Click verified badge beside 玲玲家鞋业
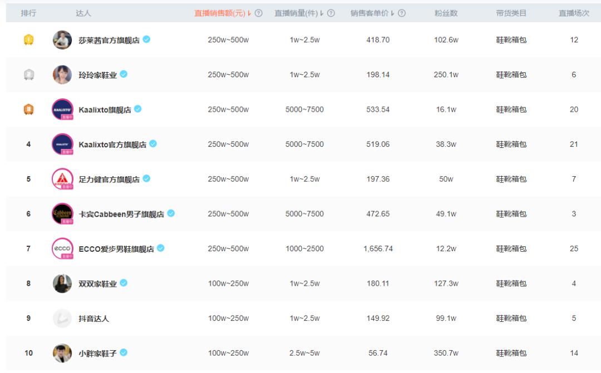Screen dimensions: 601x373 coord(124,74)
